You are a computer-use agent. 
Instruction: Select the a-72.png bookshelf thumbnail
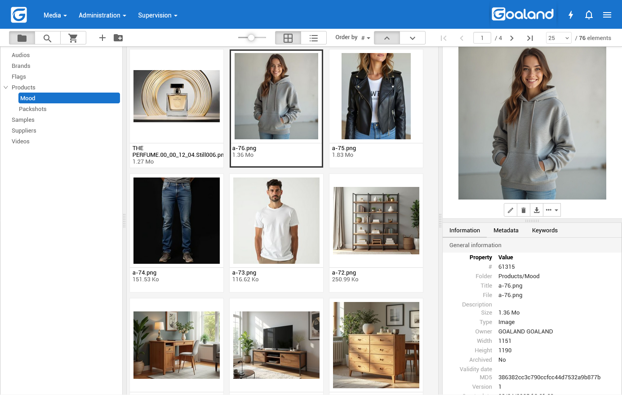click(376, 221)
